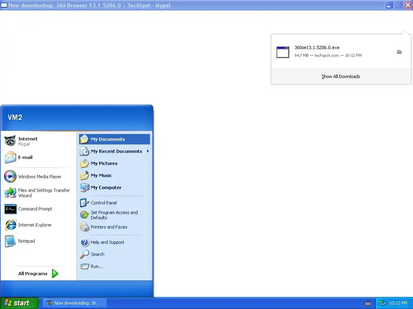Screen dimensions: 413x309
Task: Open E-mail from Start menu
Action: 38,157
